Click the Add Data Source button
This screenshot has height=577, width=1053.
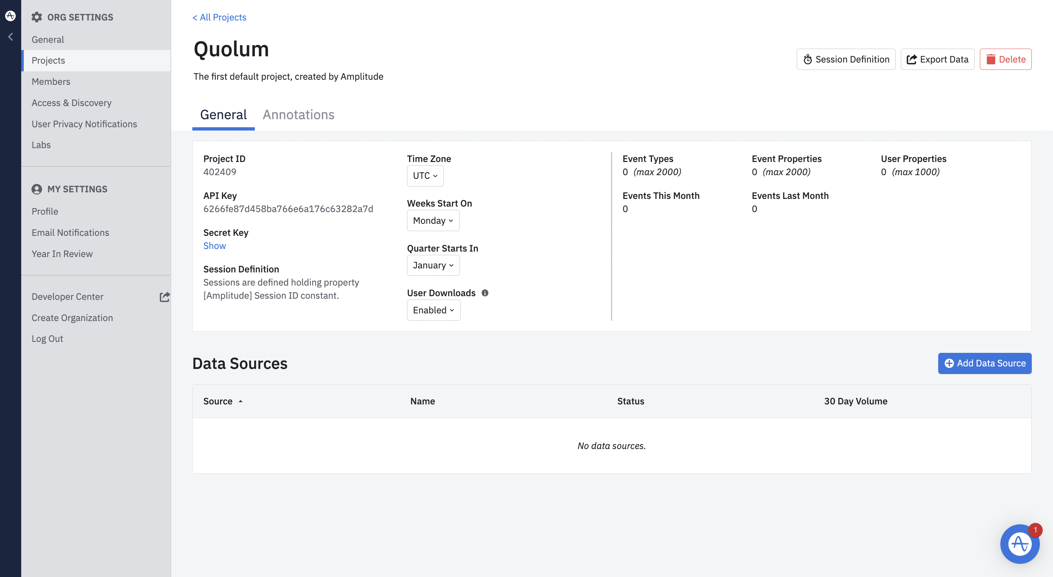pyautogui.click(x=984, y=363)
